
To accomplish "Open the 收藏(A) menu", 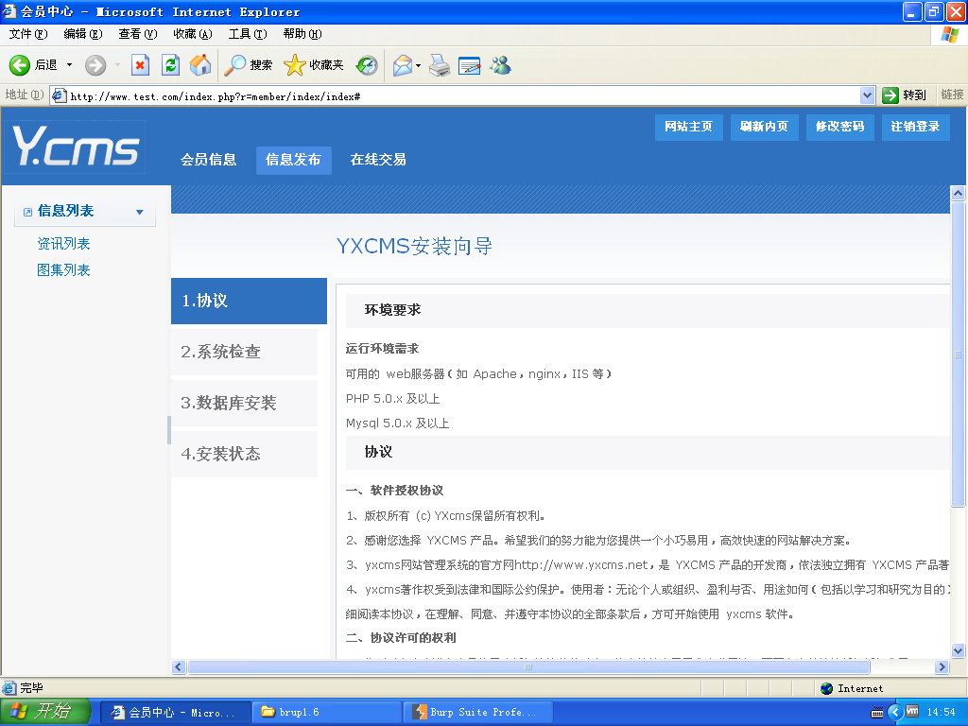I will tap(193, 34).
